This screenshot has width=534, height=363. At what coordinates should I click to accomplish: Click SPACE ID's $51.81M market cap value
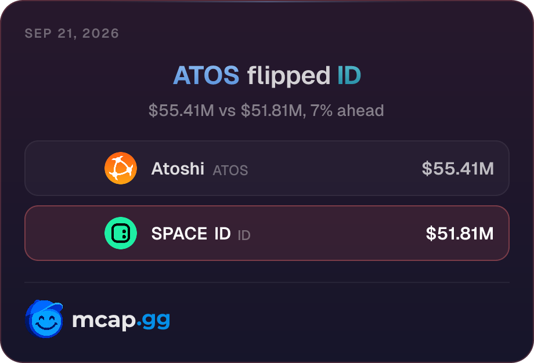point(460,233)
